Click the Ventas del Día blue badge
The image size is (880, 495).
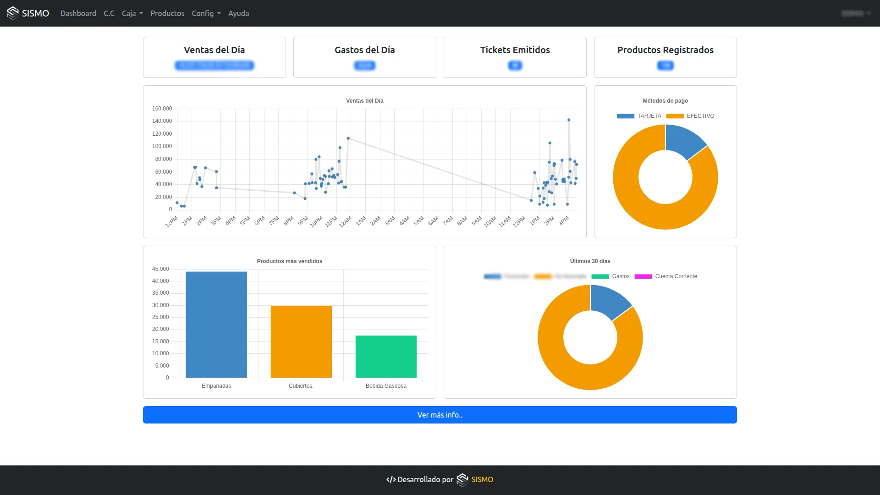pos(214,66)
